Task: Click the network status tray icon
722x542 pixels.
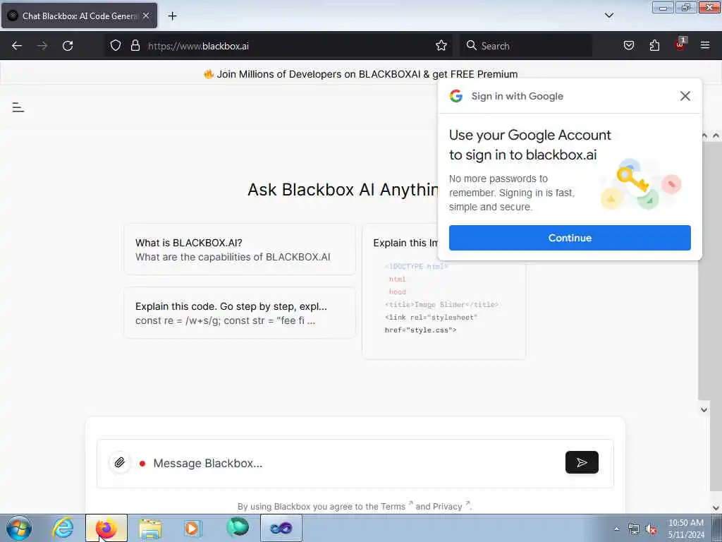Action: [634, 529]
